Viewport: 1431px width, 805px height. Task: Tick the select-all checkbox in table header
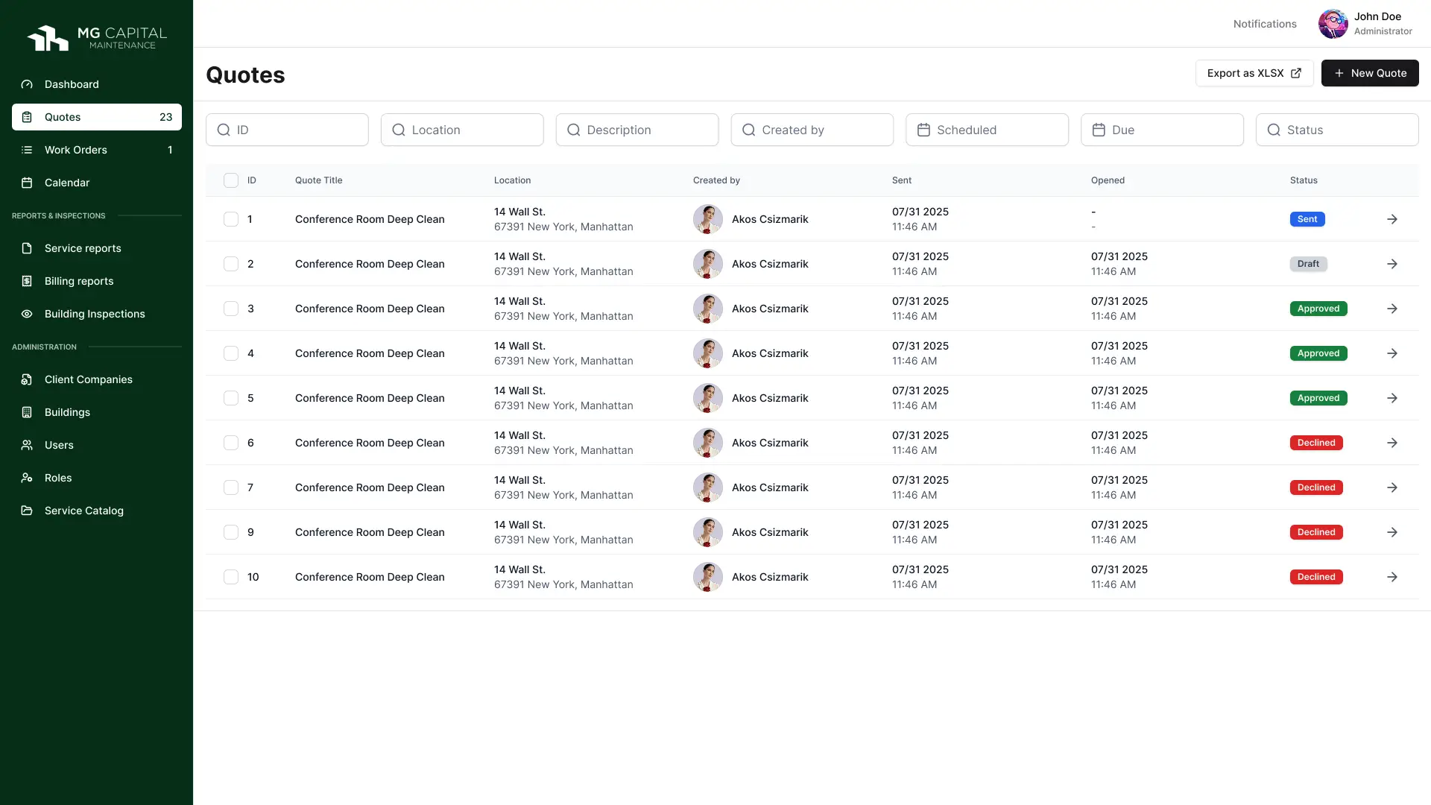[231, 180]
